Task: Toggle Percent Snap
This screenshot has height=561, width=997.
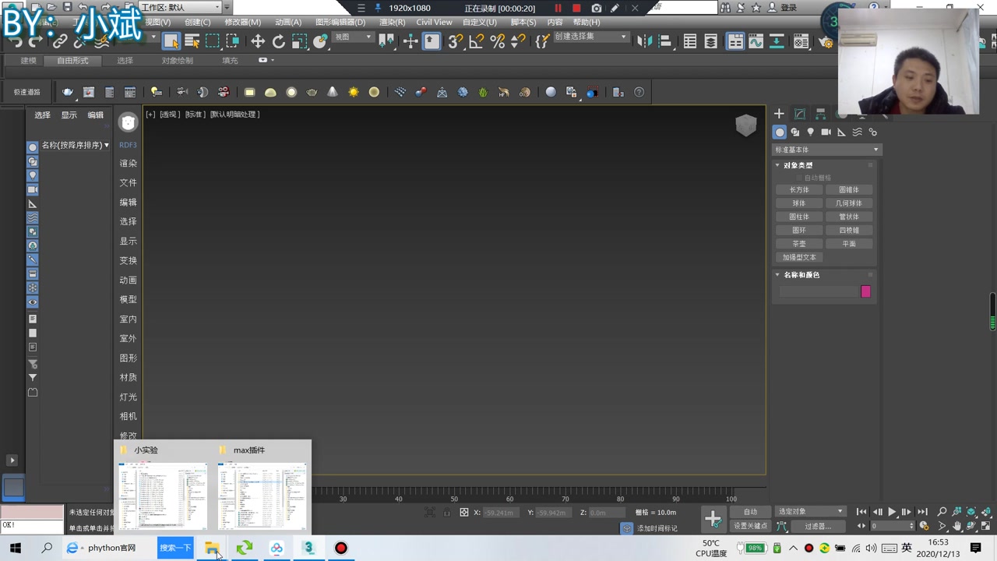Action: [498, 41]
